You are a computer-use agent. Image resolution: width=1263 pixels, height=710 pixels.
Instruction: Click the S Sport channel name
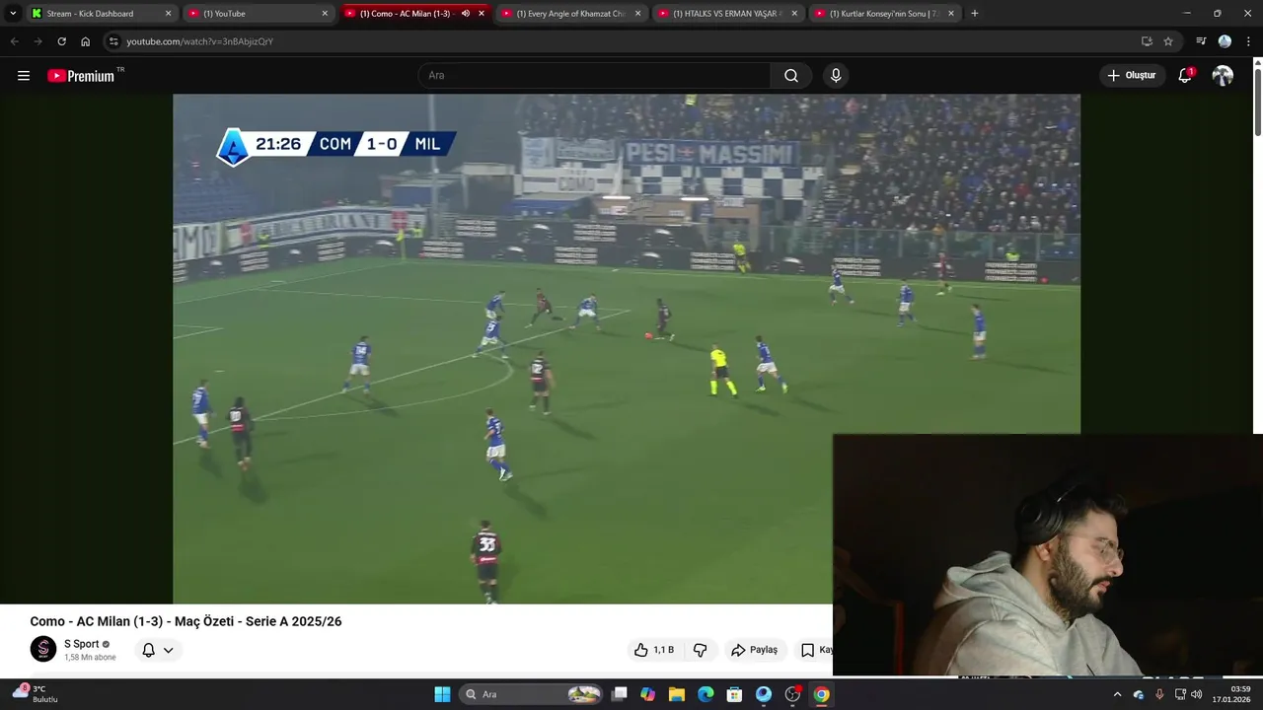click(x=82, y=644)
